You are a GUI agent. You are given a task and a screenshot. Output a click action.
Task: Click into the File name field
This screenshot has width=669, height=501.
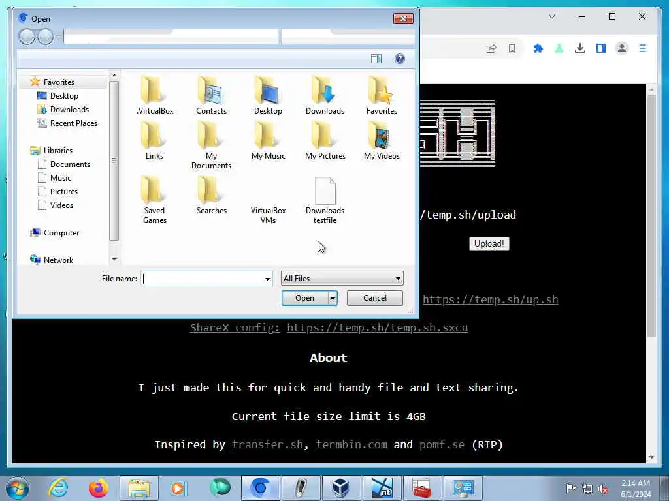202,278
